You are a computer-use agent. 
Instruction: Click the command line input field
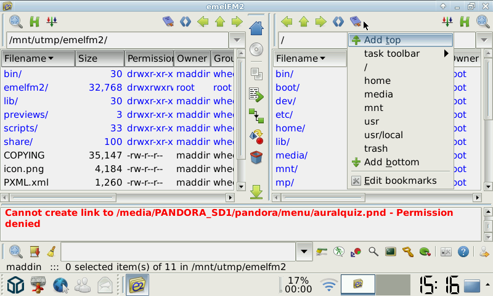(x=178, y=252)
